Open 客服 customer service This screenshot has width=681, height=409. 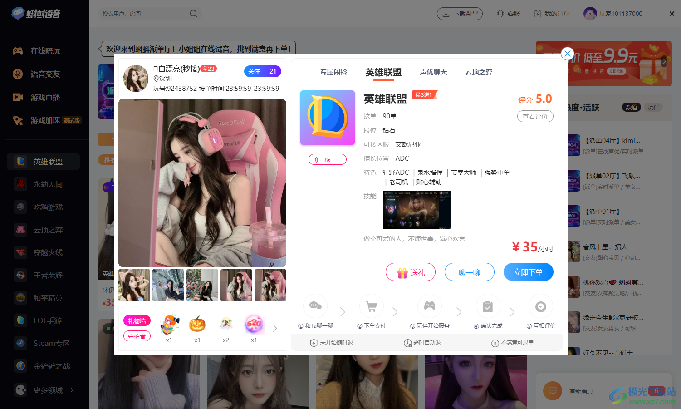[509, 14]
